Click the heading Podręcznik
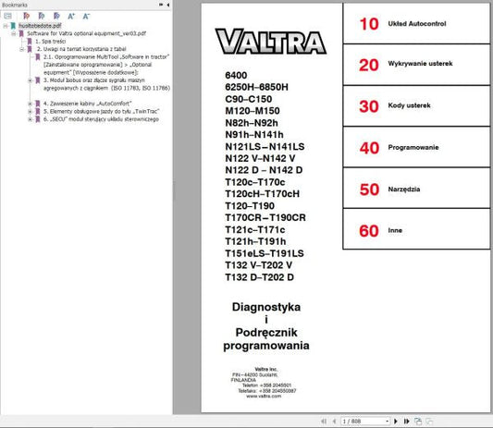 [x=266, y=333]
